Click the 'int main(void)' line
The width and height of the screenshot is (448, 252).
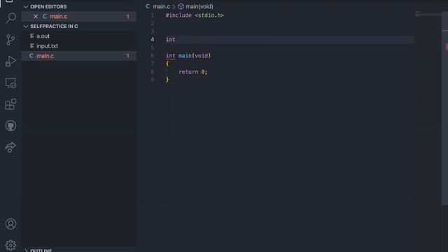[188, 56]
